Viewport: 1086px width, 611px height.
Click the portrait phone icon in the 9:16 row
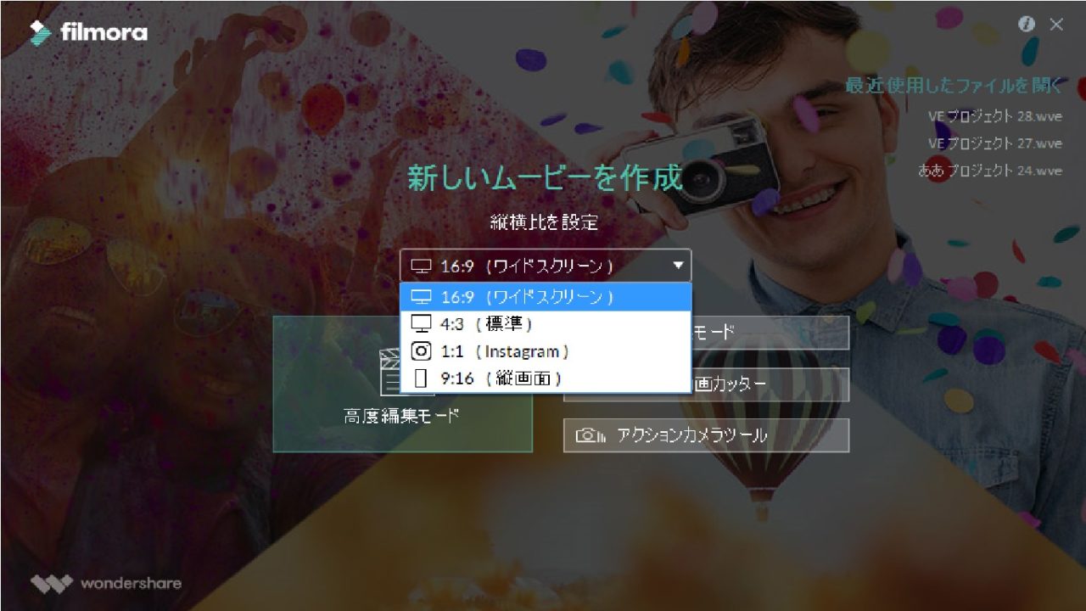(421, 378)
